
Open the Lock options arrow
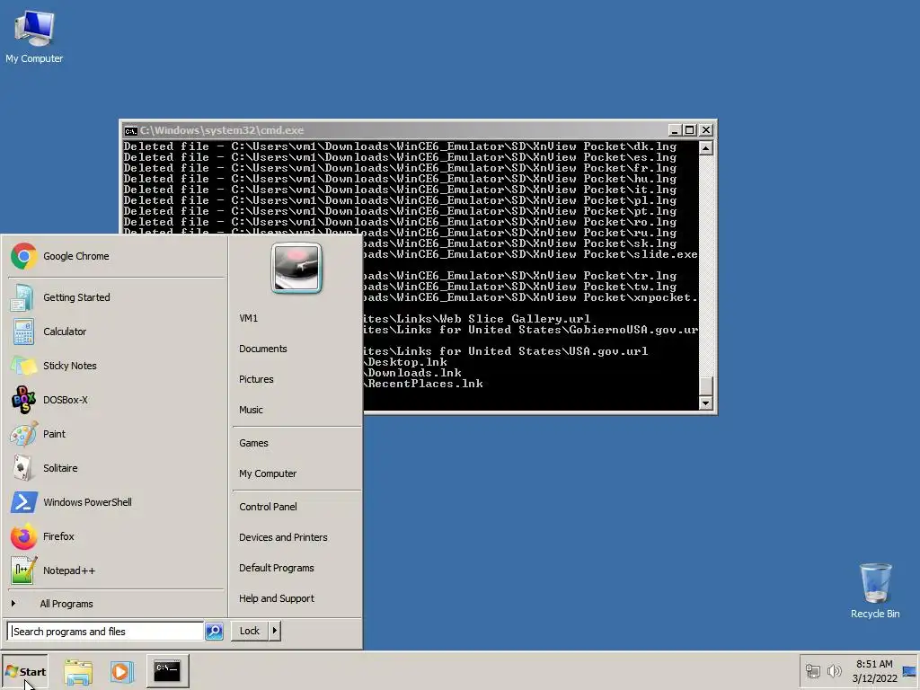tap(275, 631)
